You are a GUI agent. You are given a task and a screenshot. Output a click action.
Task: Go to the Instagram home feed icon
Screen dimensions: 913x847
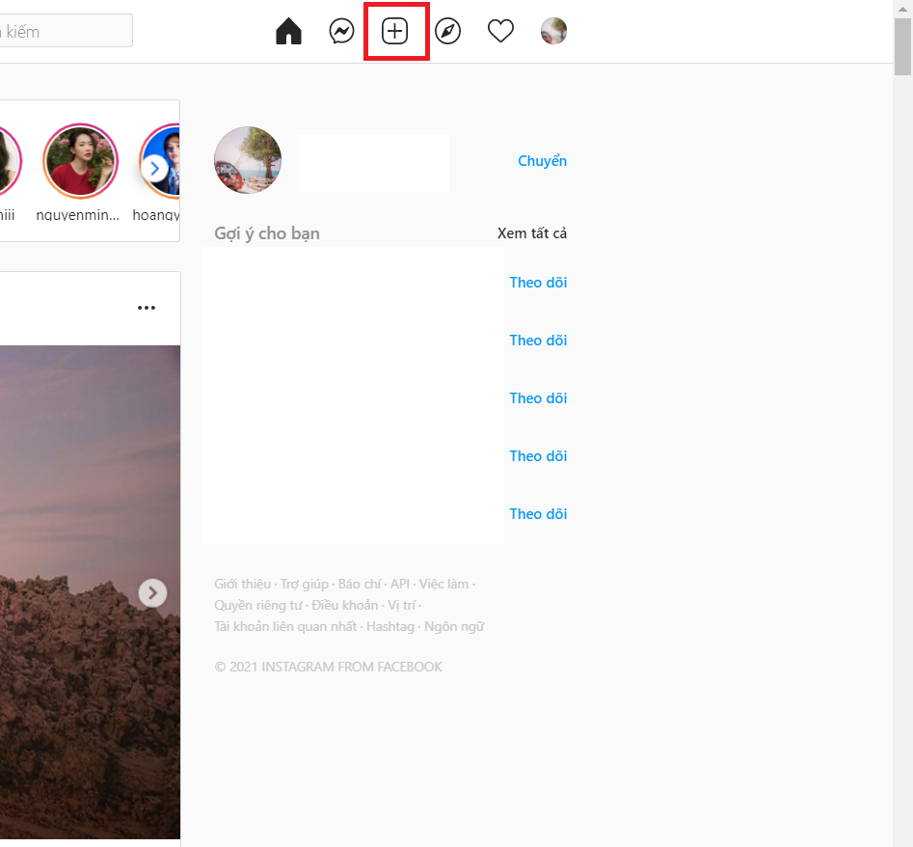click(x=288, y=31)
